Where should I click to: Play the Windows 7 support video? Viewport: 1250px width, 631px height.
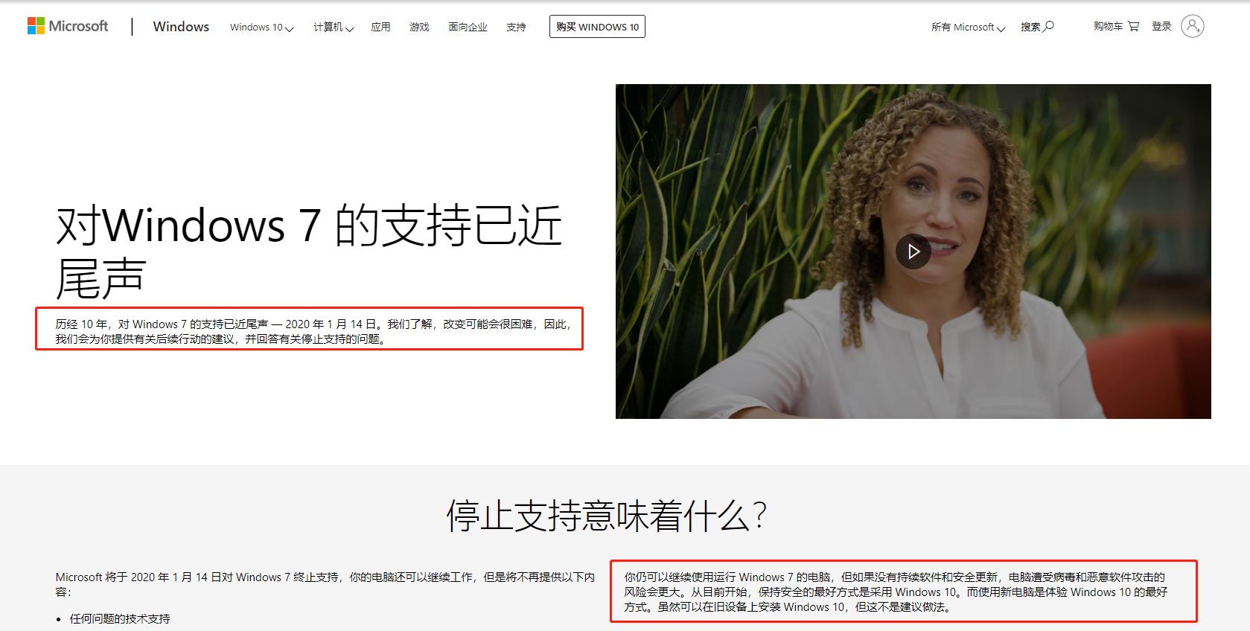point(913,252)
